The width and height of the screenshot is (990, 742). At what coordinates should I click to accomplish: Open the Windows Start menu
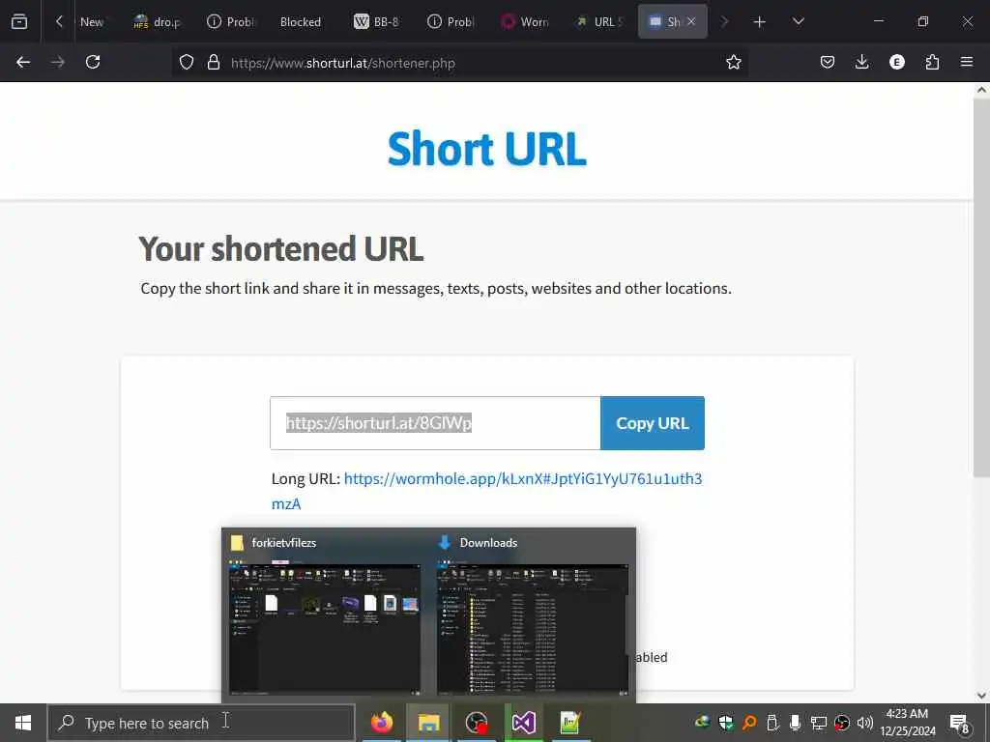coord(23,723)
